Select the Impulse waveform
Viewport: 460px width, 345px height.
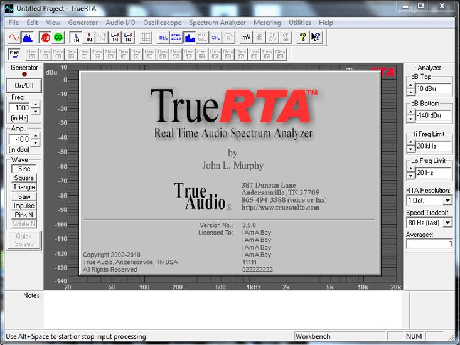point(24,206)
